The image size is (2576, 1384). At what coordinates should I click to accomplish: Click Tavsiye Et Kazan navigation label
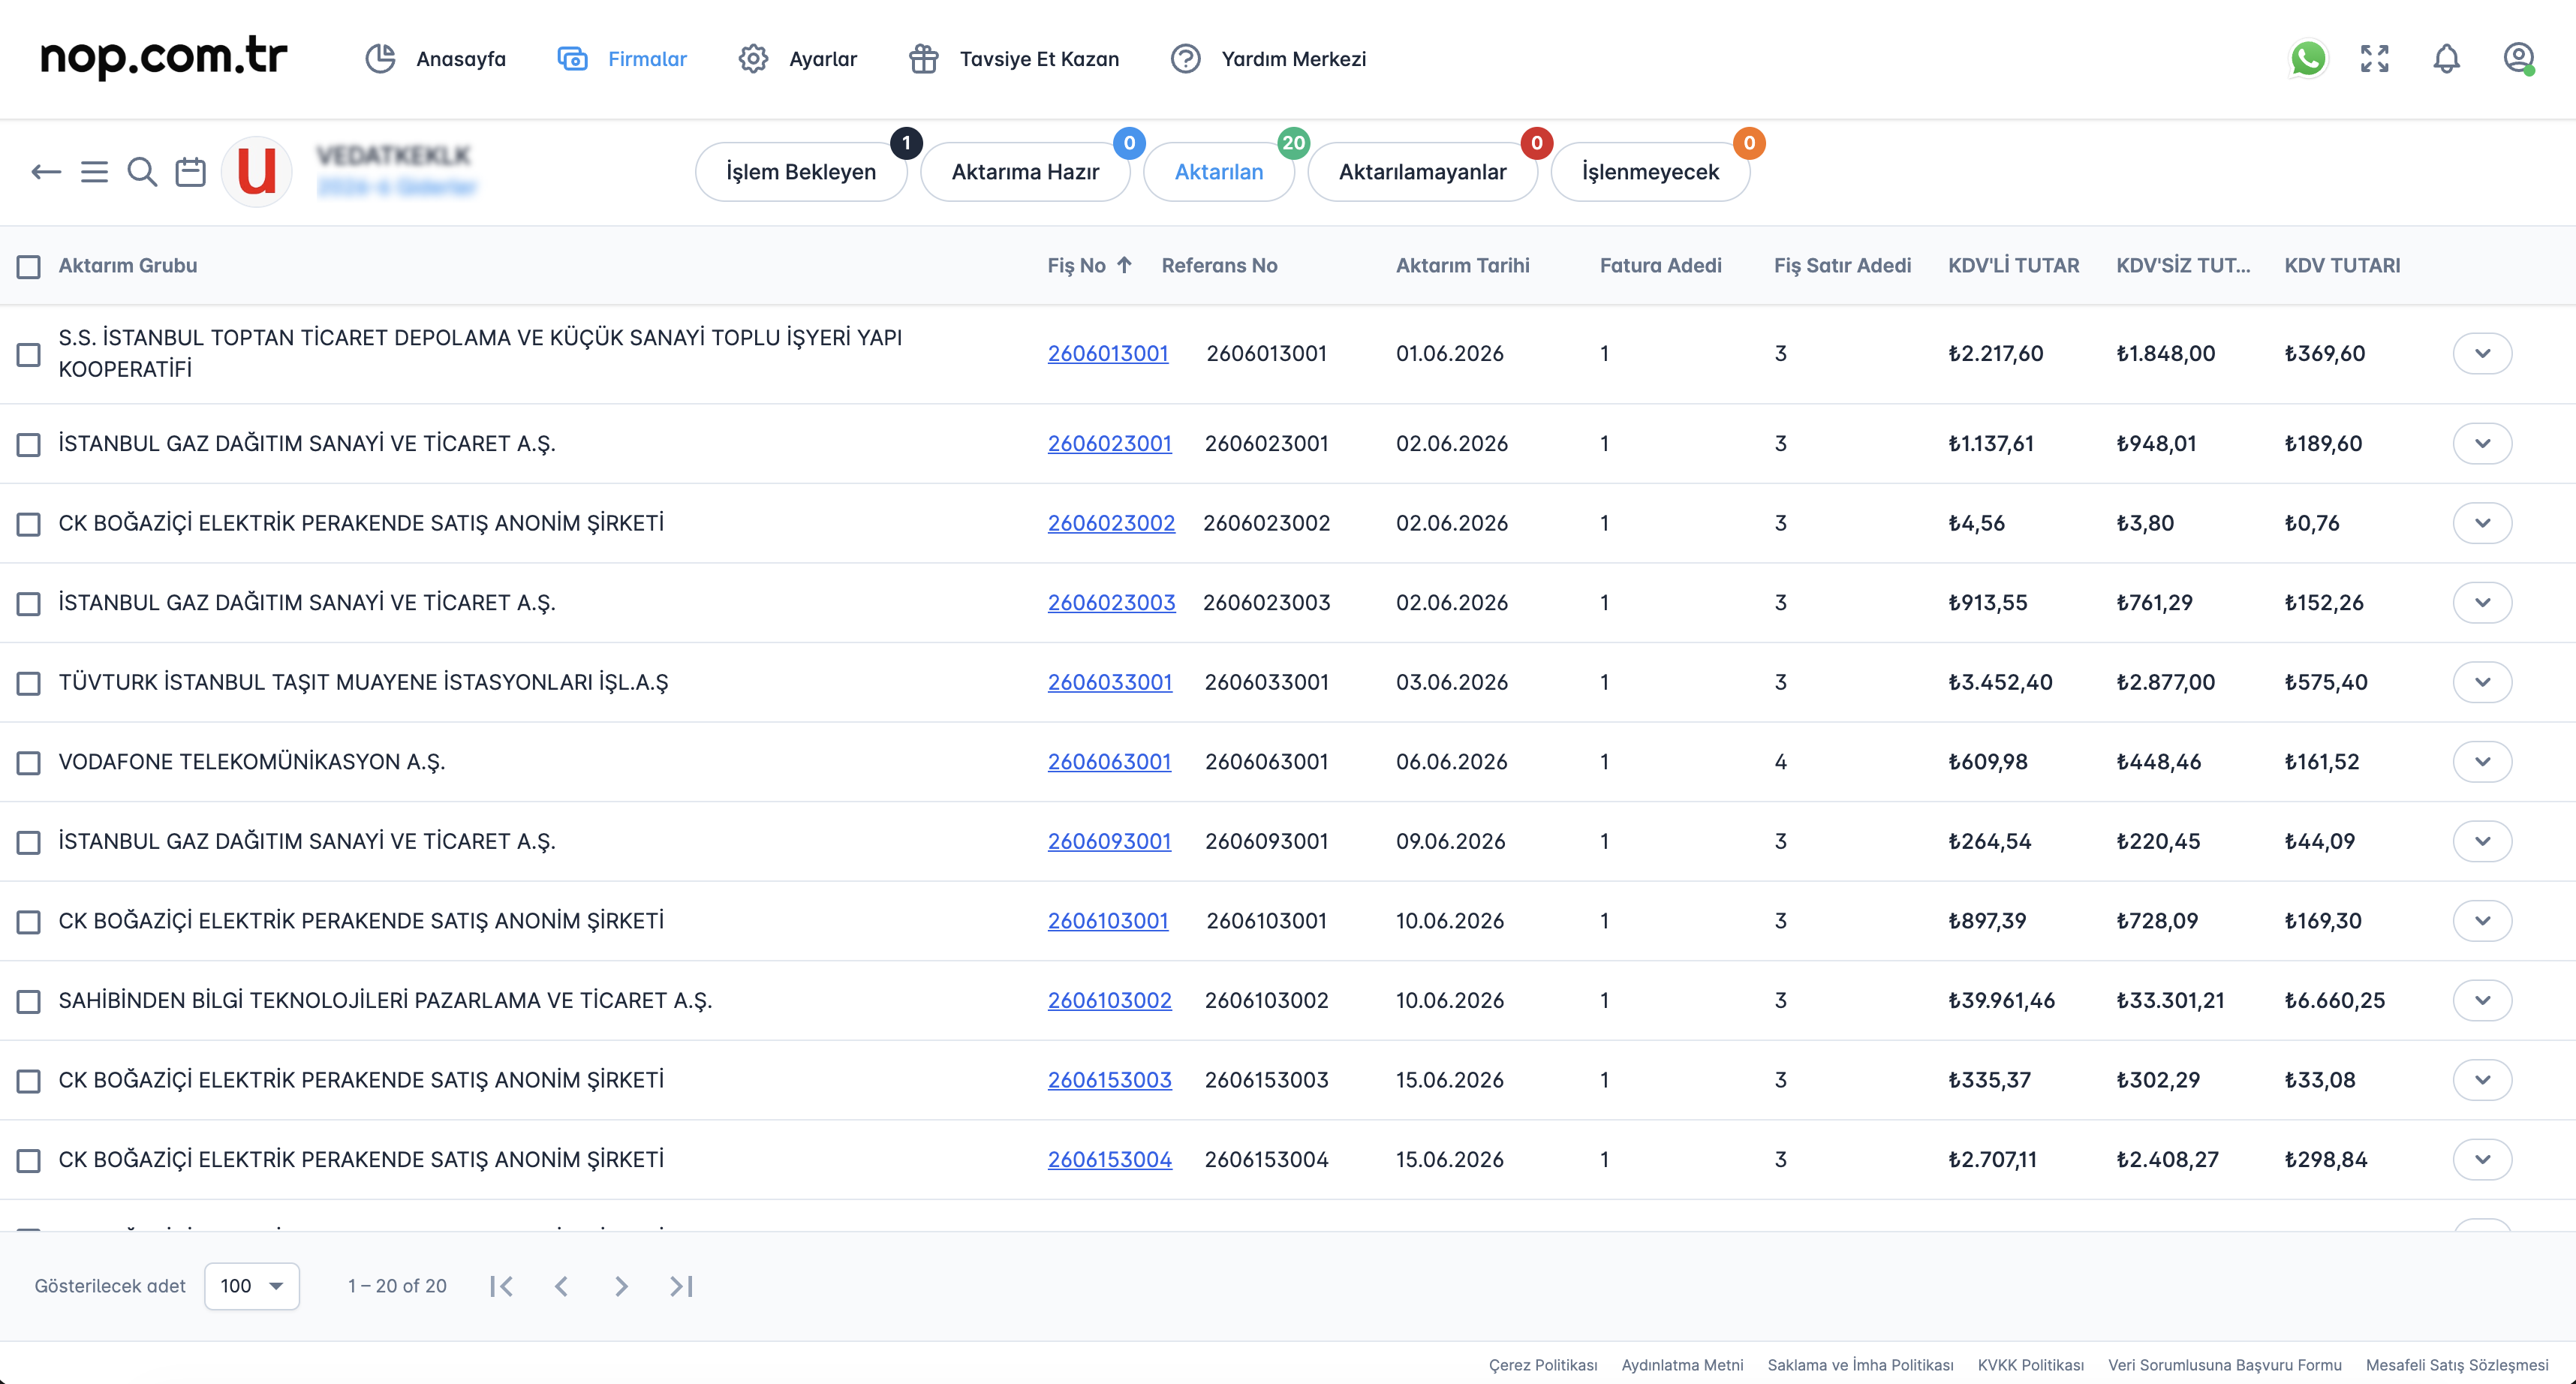point(1039,59)
